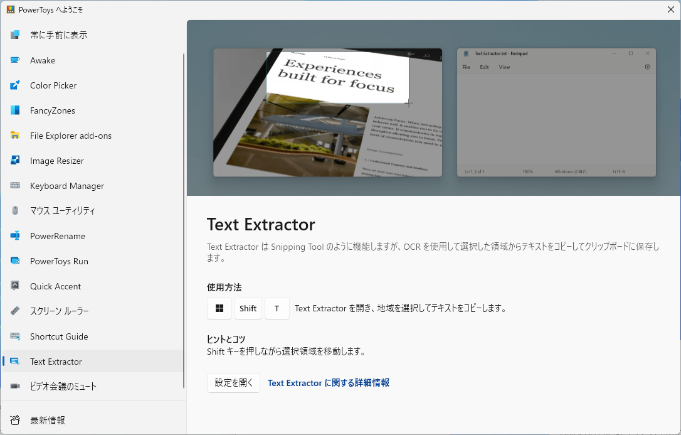Select PowerRename entry
Screen dimensions: 681x435
93,236
